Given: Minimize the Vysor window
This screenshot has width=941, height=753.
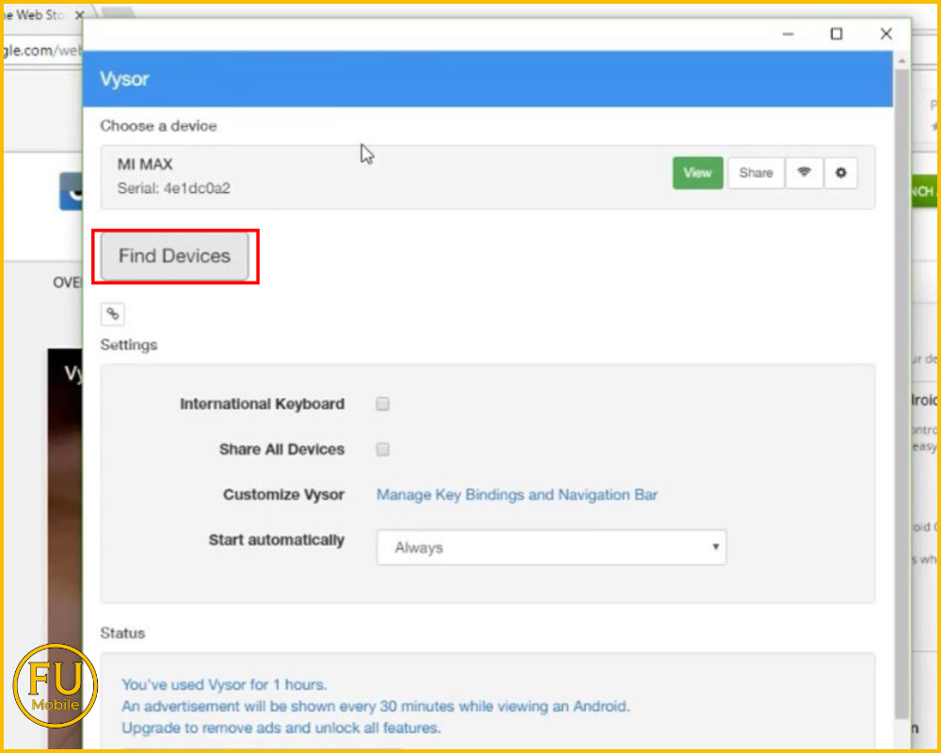Looking at the screenshot, I should click(x=788, y=34).
